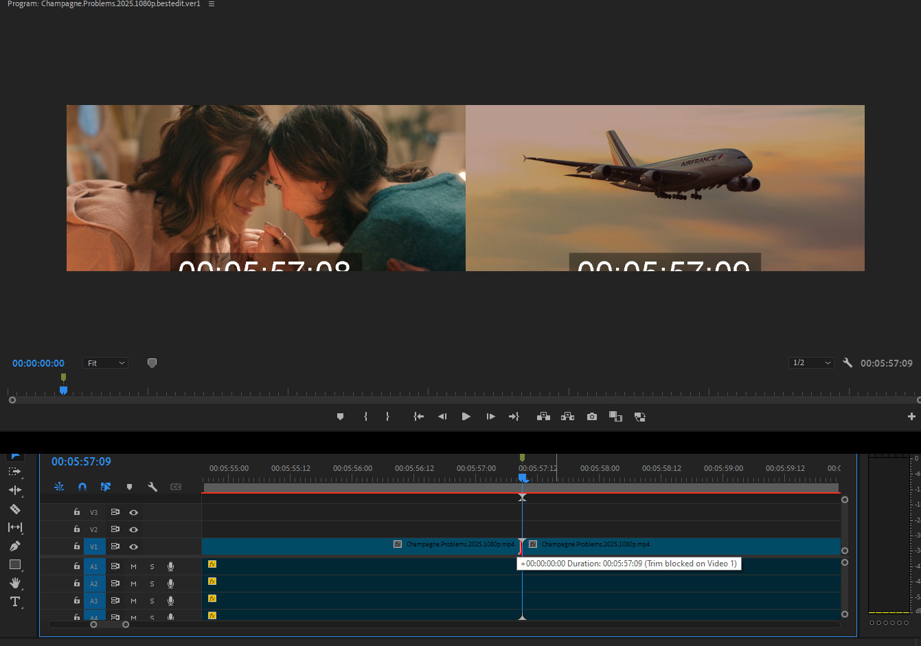Viewport: 921px width, 646px height.
Task: Open timeline display settings wrench
Action: 152,487
